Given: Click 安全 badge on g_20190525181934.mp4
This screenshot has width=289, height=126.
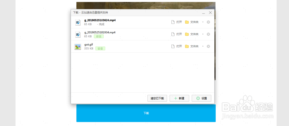Looking at the screenshot, I should click(x=99, y=36).
